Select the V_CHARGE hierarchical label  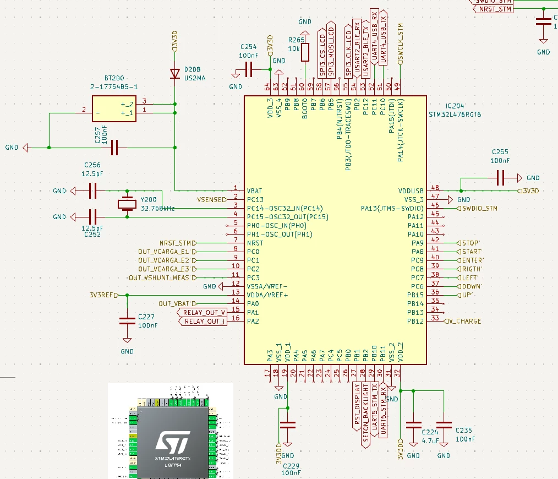pyautogui.click(x=463, y=321)
